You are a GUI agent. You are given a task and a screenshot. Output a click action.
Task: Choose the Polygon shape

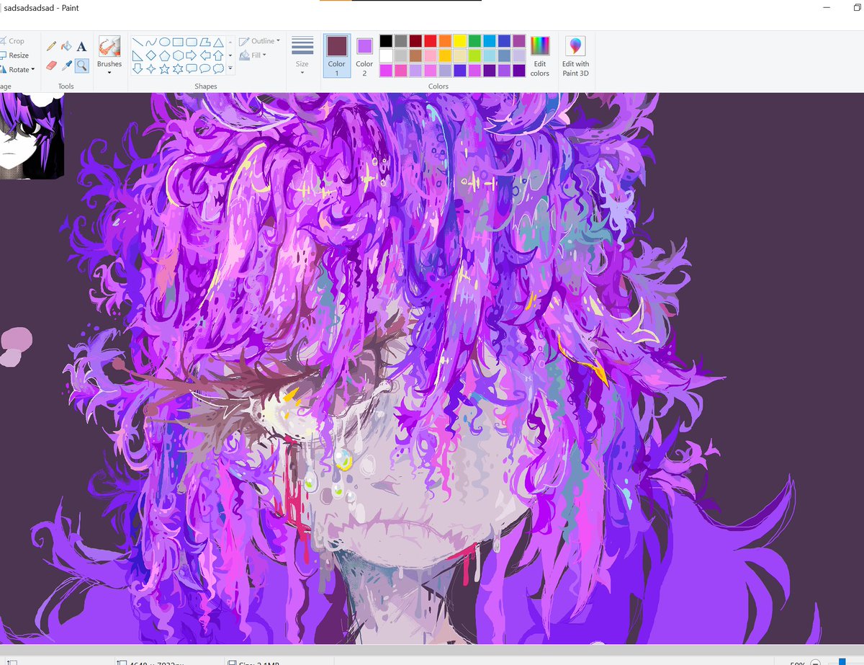pyautogui.click(x=205, y=42)
